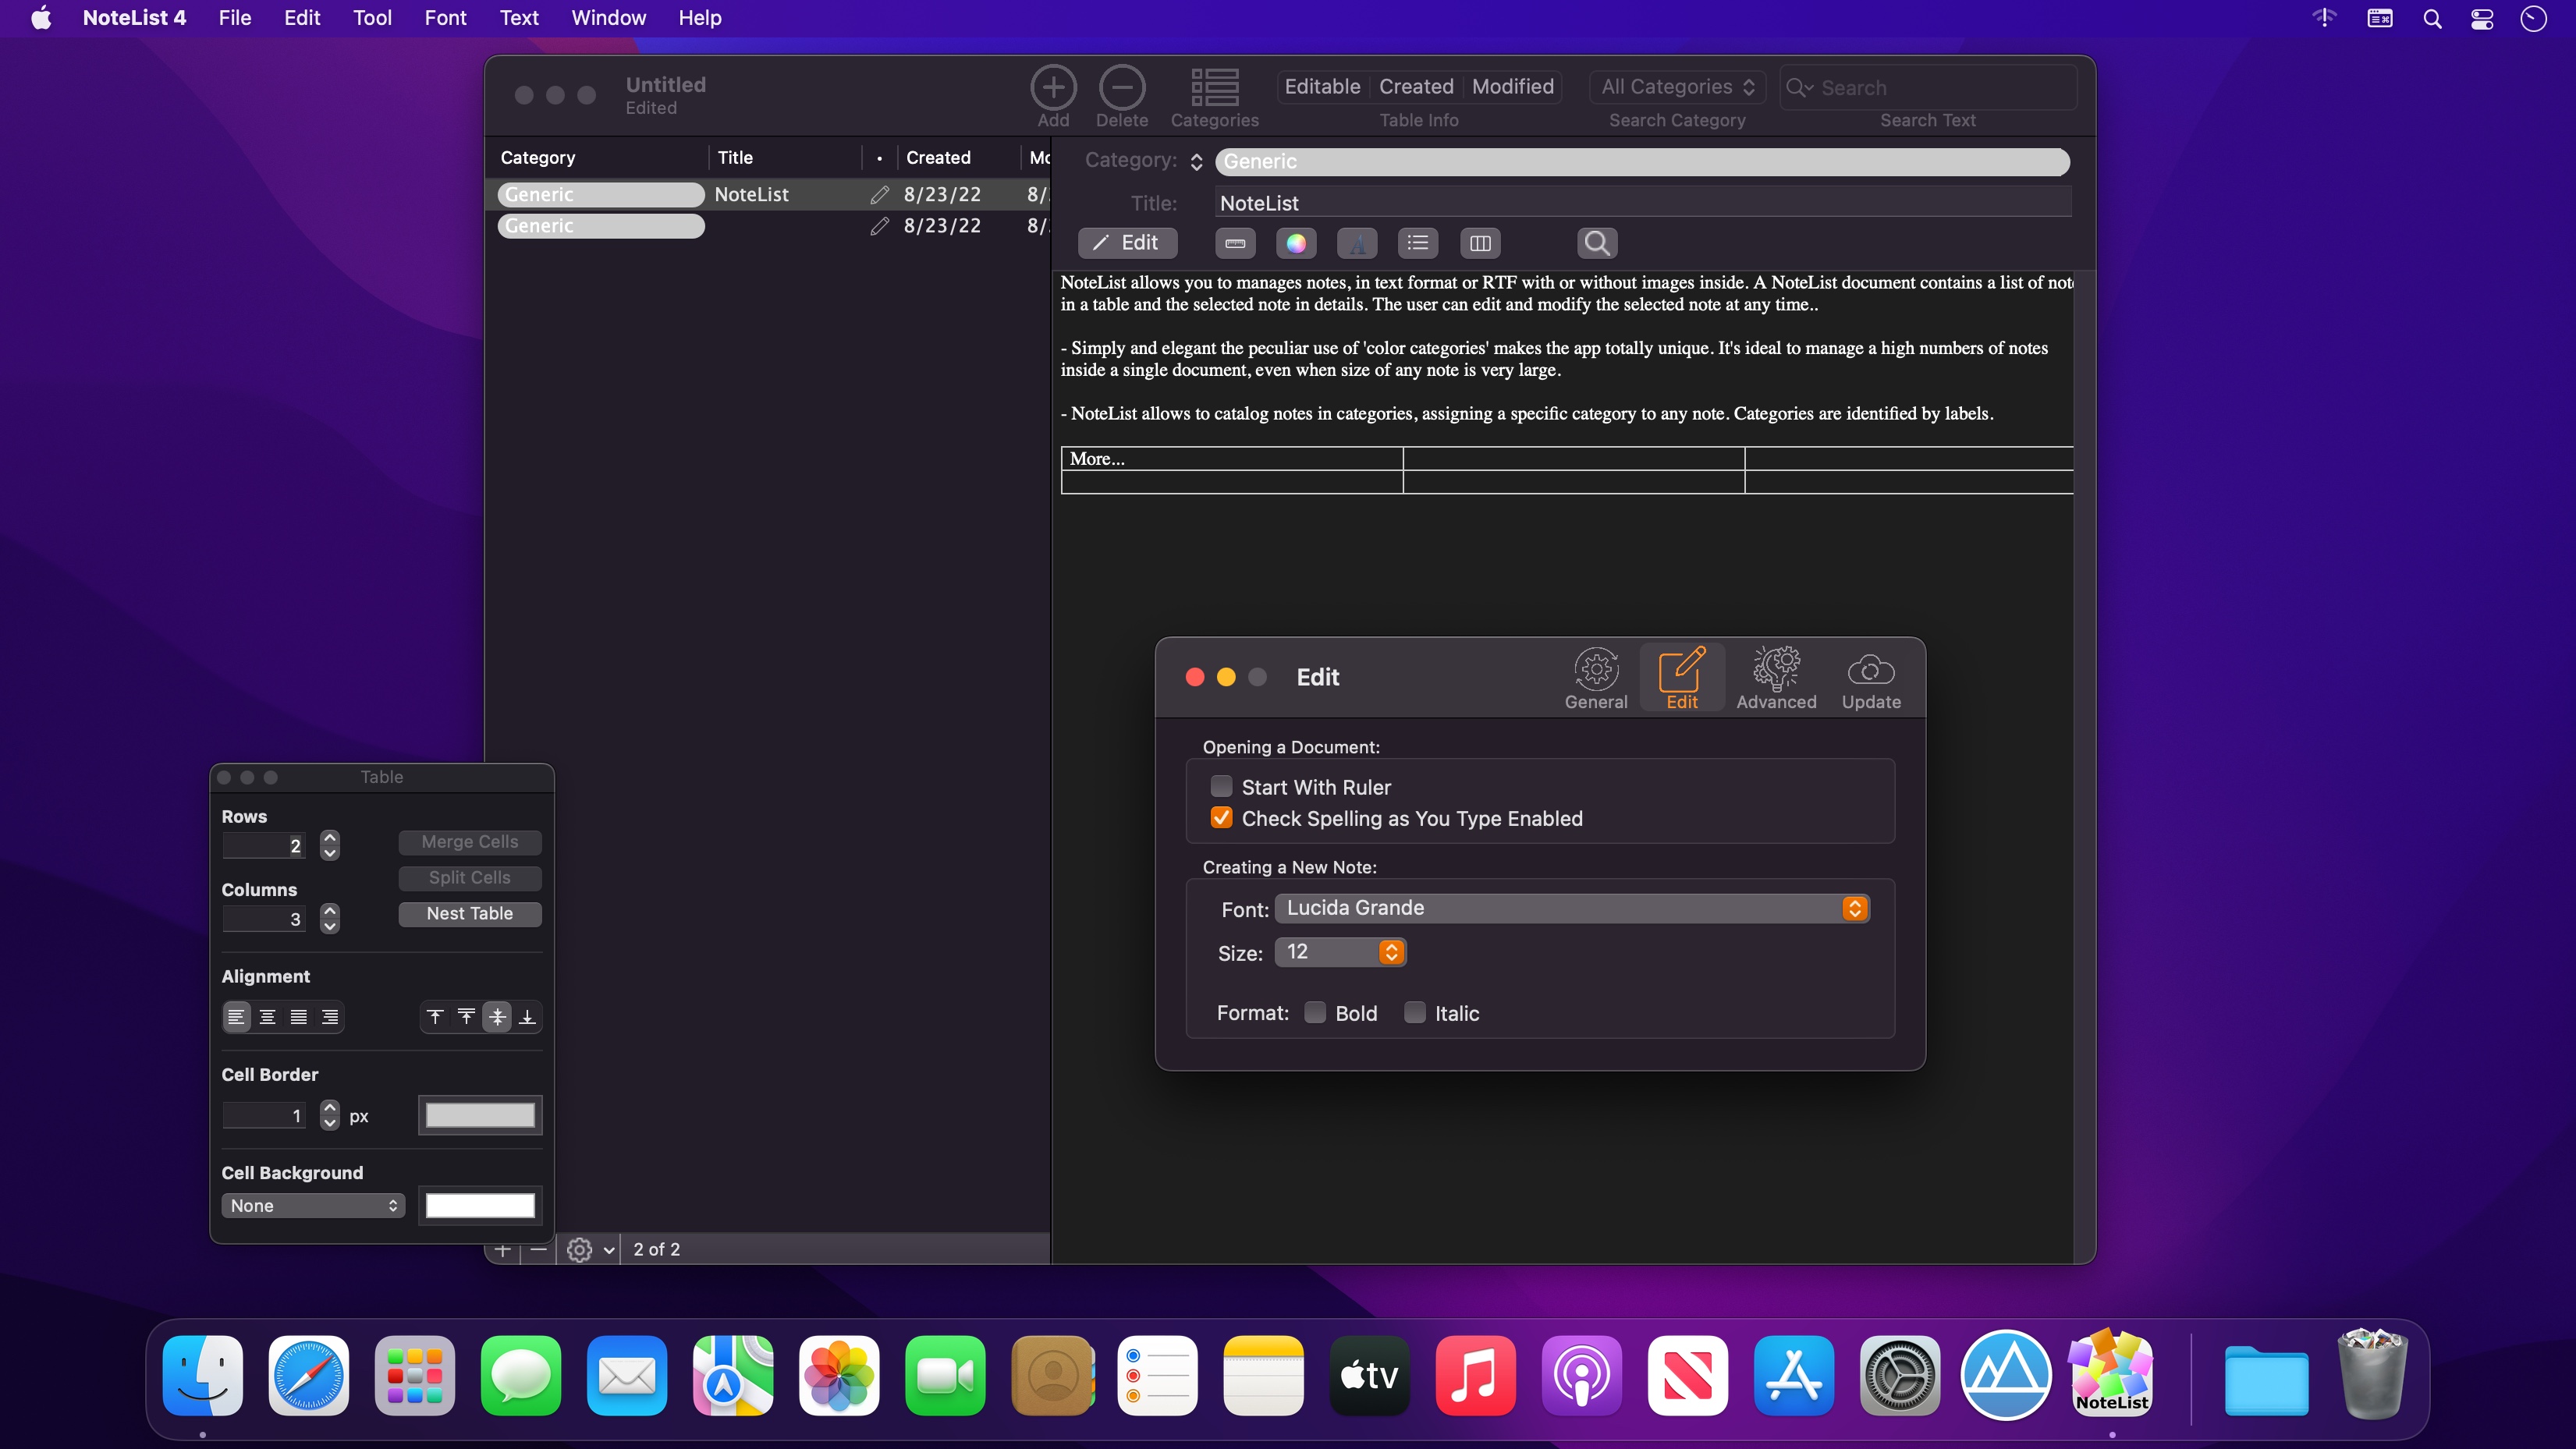Open the Font dropdown showing Lucida Grande
2576x1449 pixels.
pyautogui.click(x=1571, y=908)
